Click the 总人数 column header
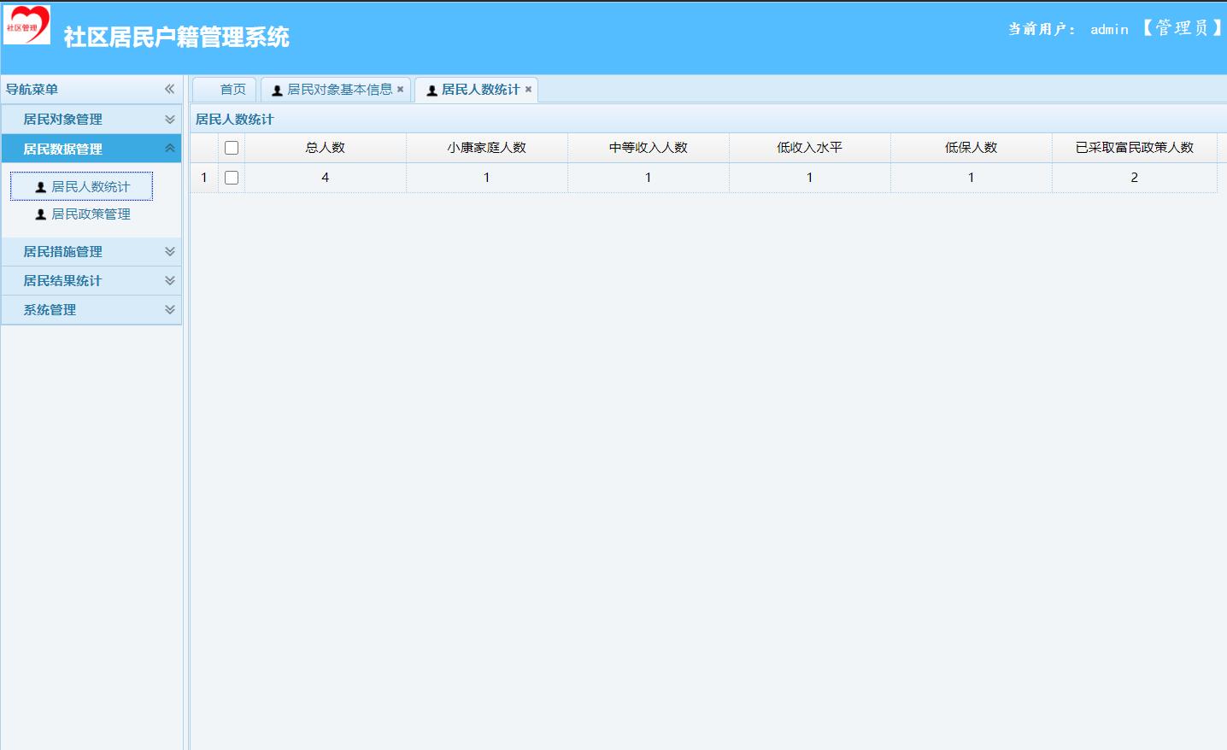Viewport: 1227px width, 750px height. (x=325, y=147)
